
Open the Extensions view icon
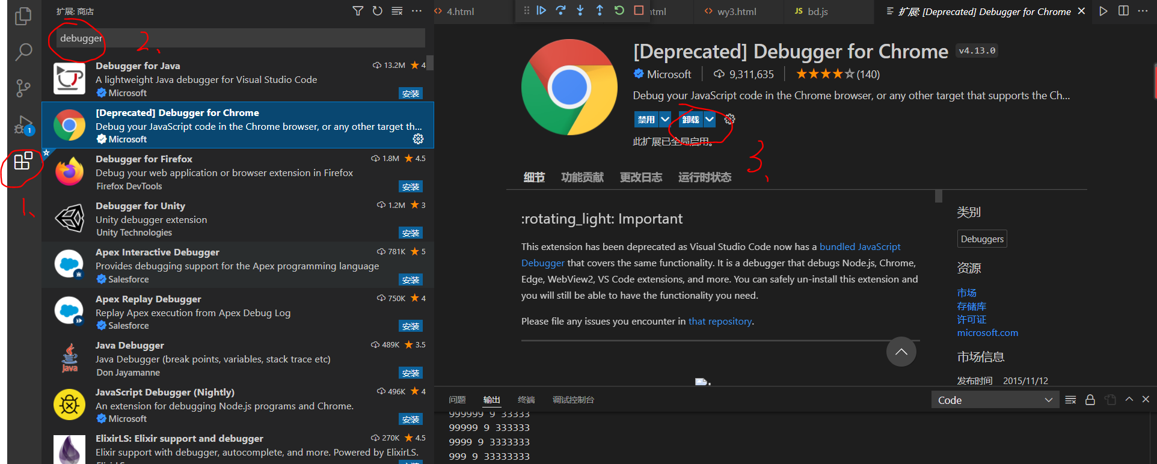tap(23, 161)
